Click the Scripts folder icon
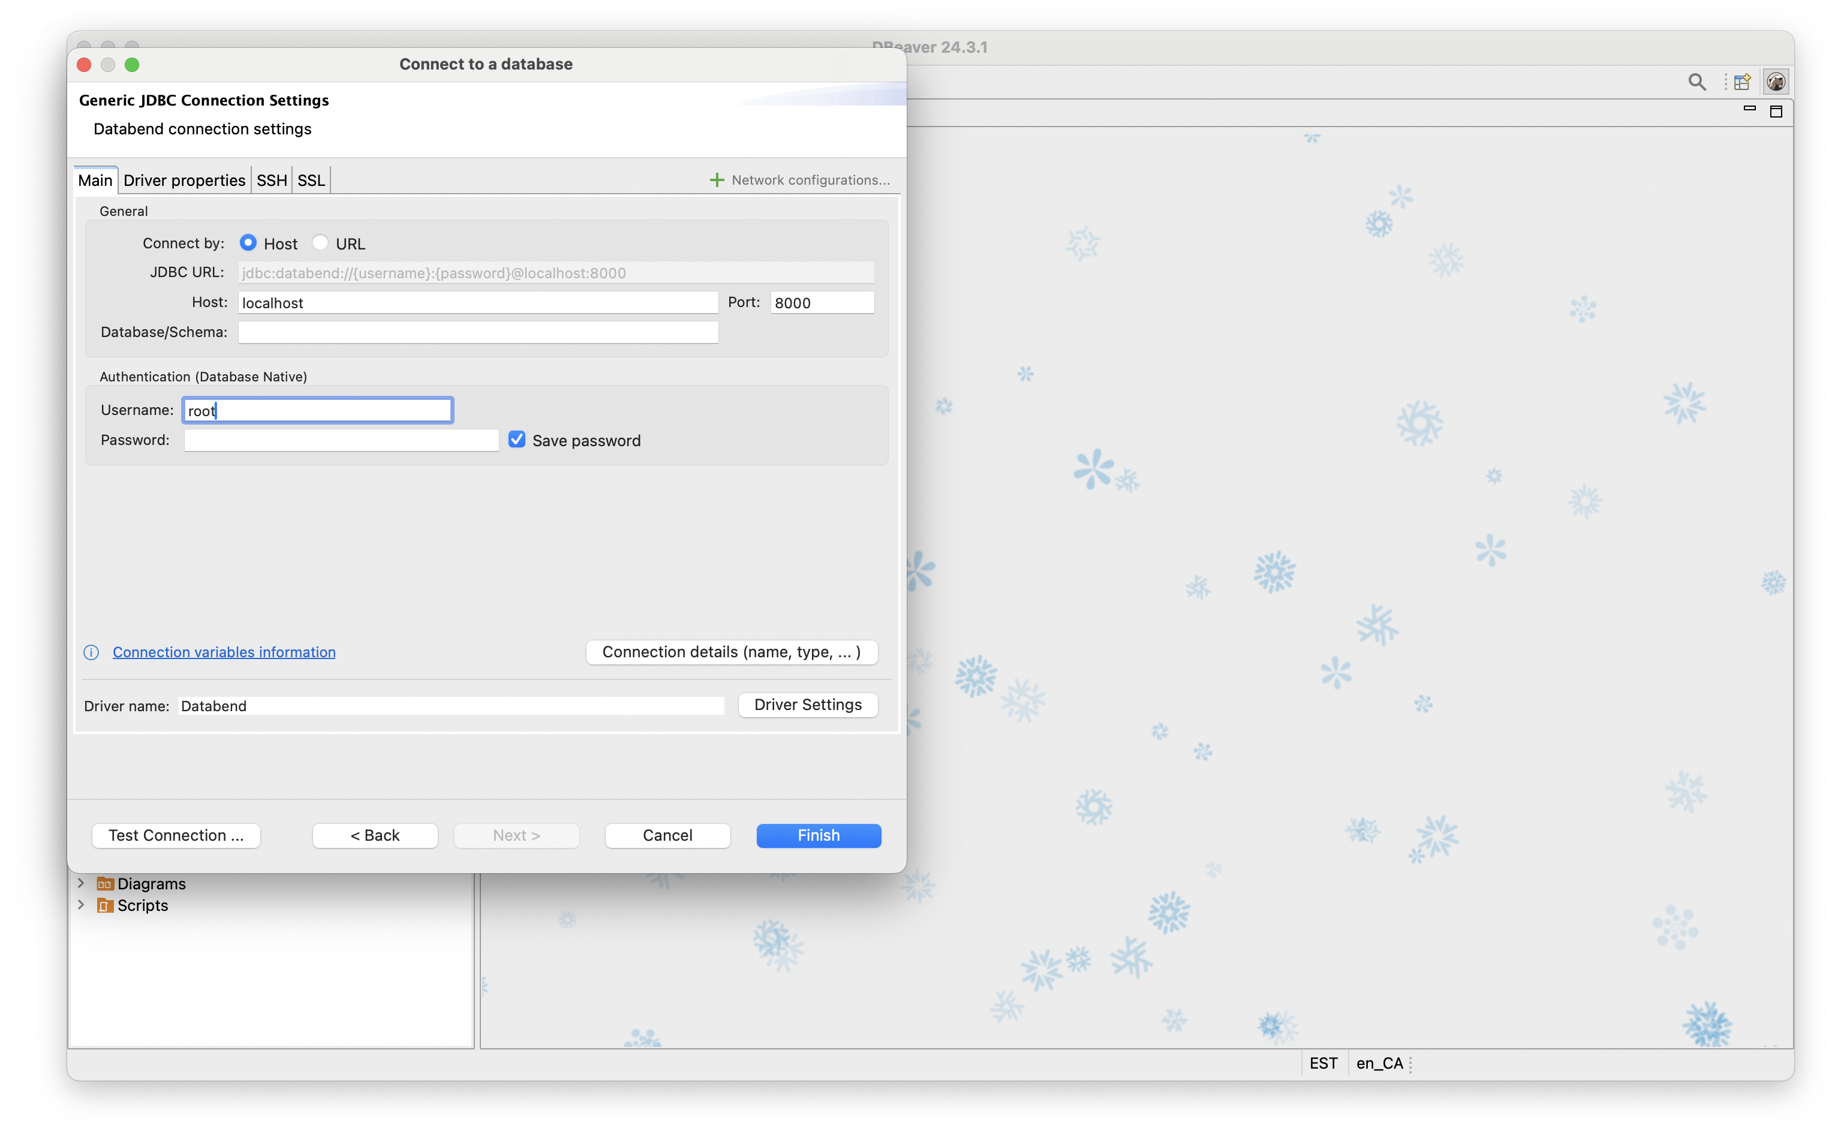The height and width of the screenshot is (1131, 1835). [x=105, y=905]
